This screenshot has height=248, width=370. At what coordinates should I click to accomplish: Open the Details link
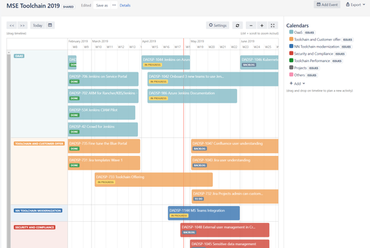[x=125, y=5]
